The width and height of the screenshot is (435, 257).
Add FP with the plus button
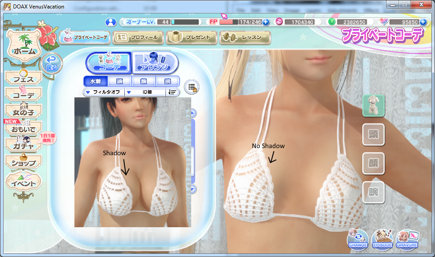pos(266,22)
